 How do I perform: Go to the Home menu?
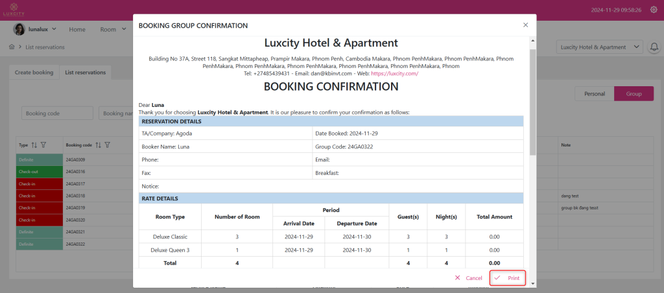(77, 29)
